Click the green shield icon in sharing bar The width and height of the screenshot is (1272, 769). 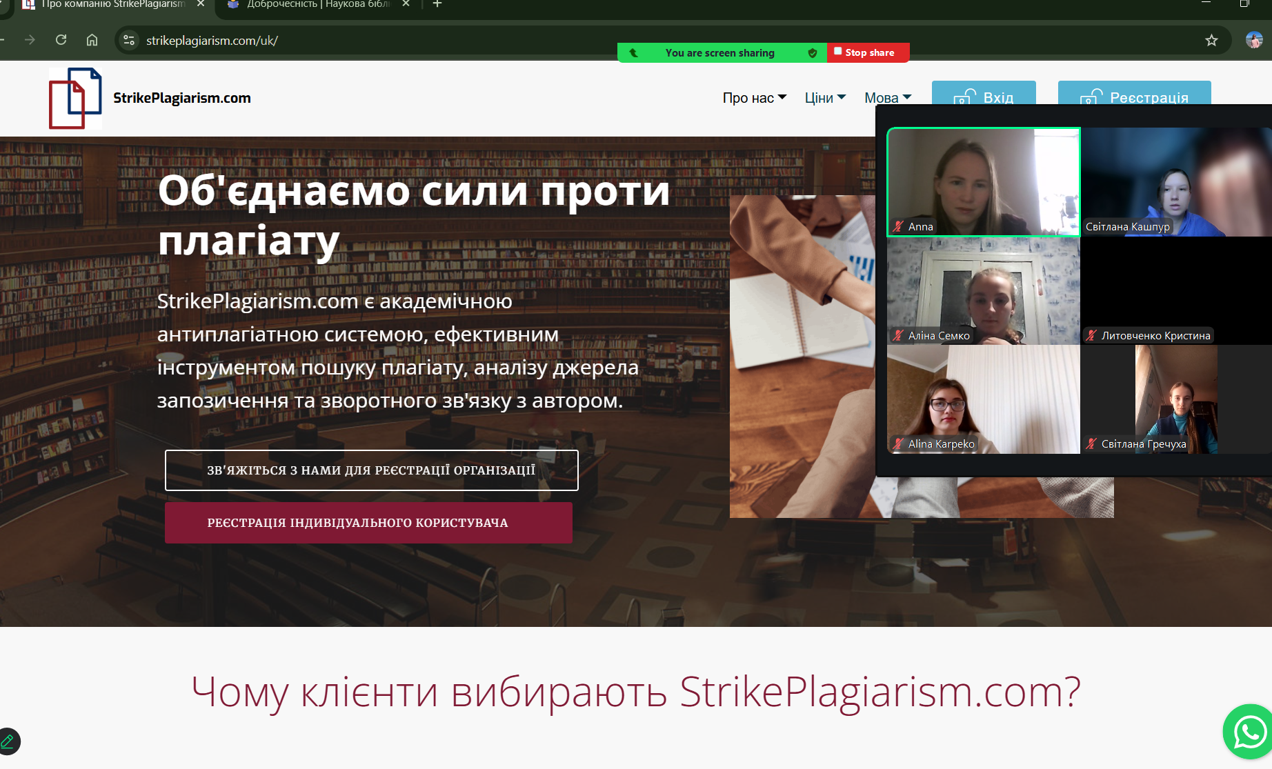pyautogui.click(x=813, y=53)
